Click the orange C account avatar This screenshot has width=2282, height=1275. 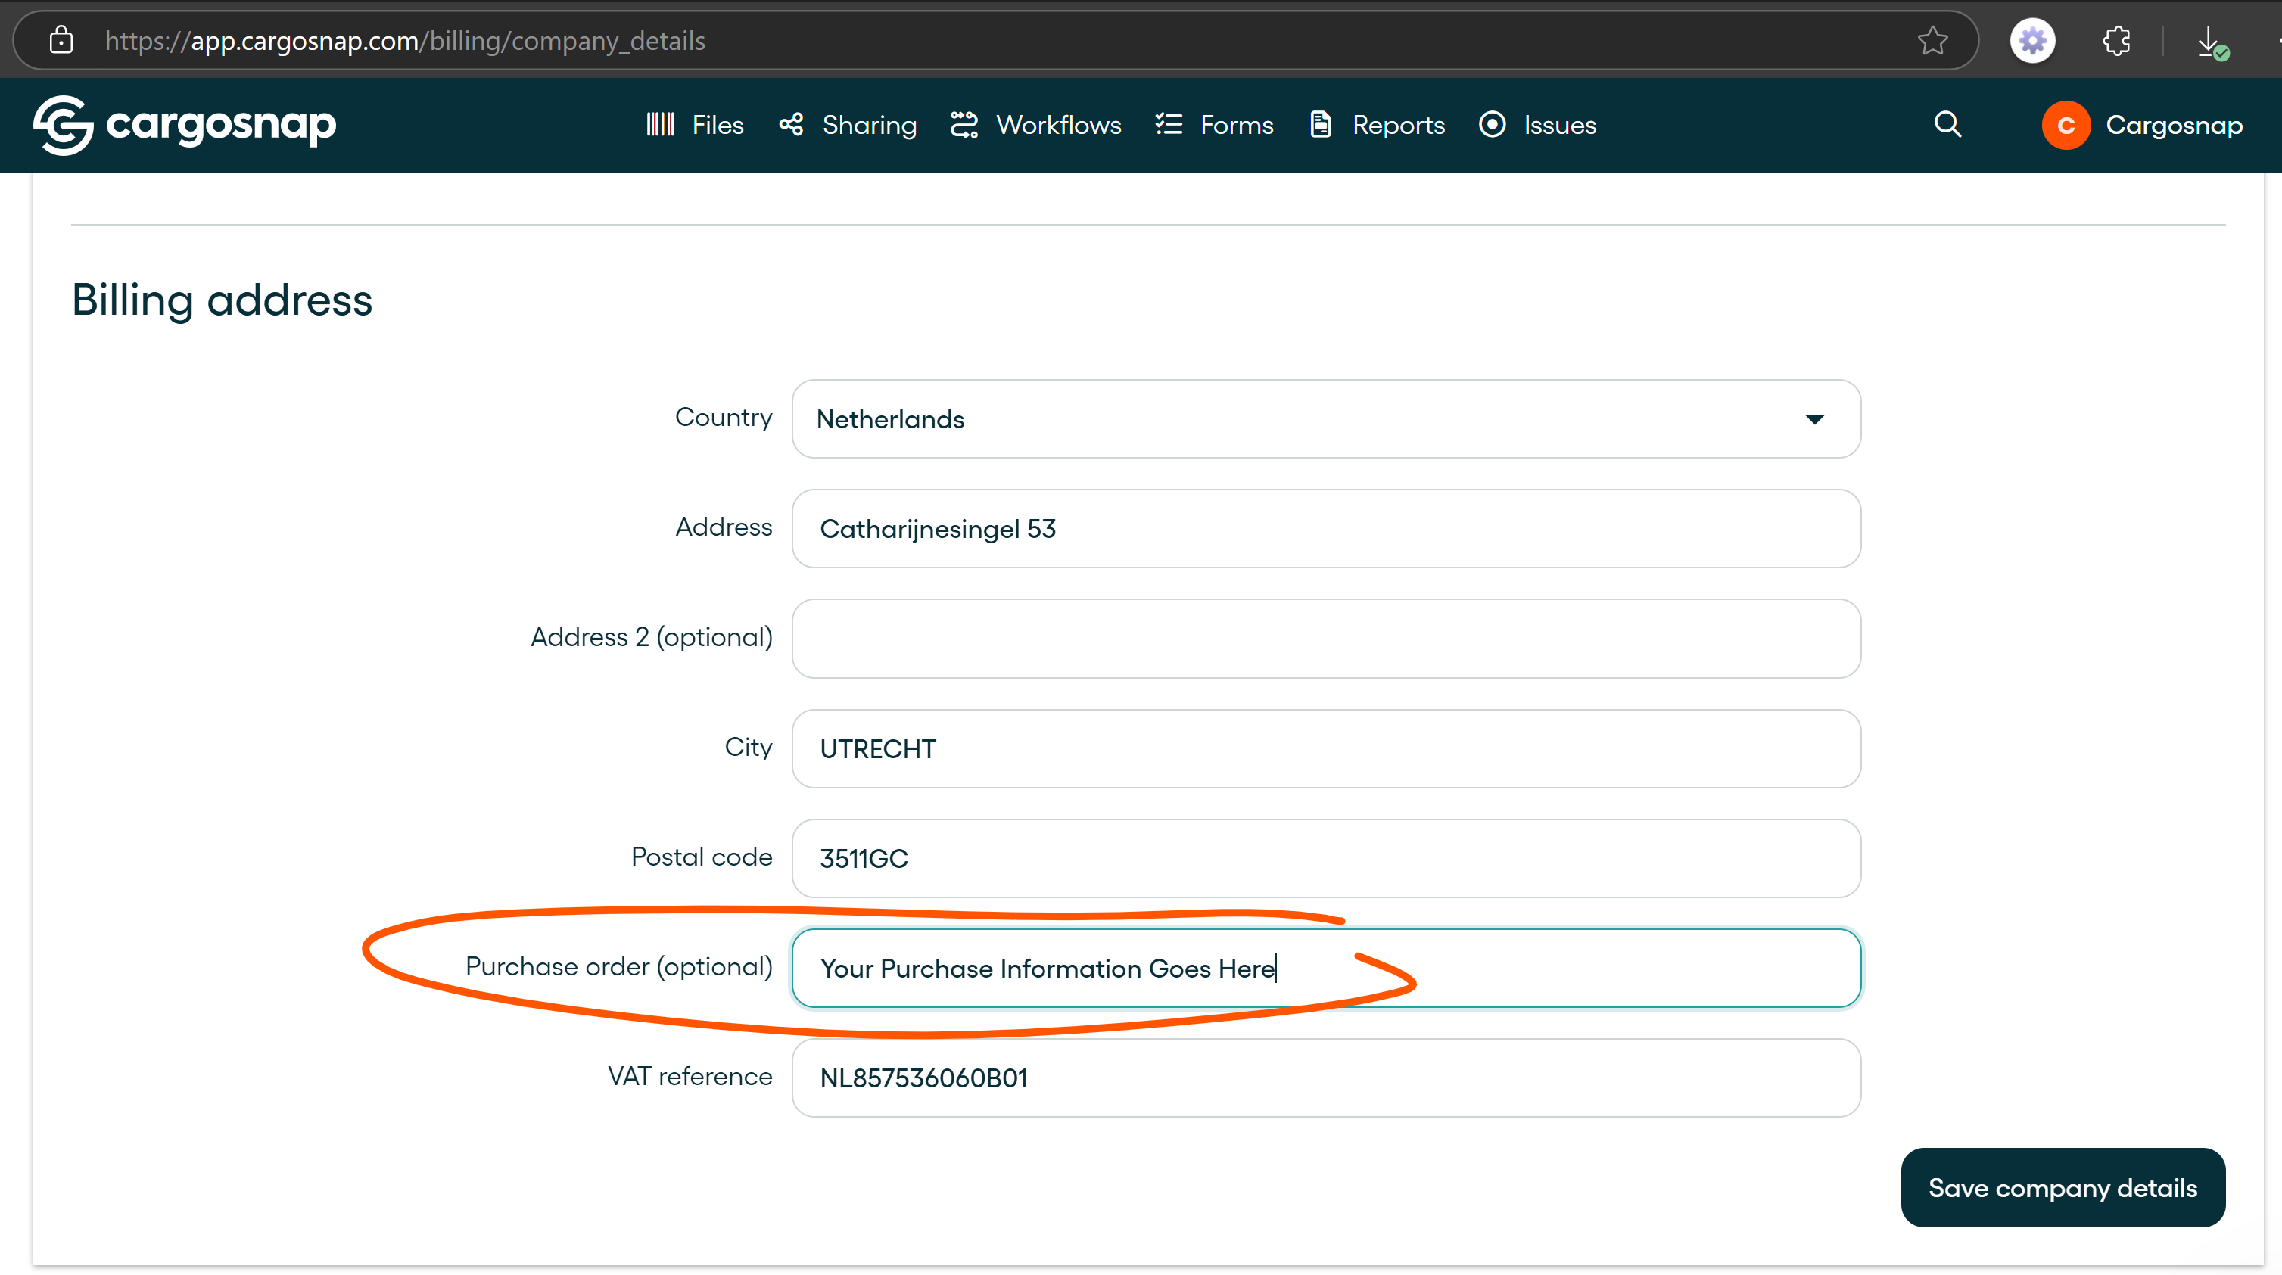tap(2065, 126)
